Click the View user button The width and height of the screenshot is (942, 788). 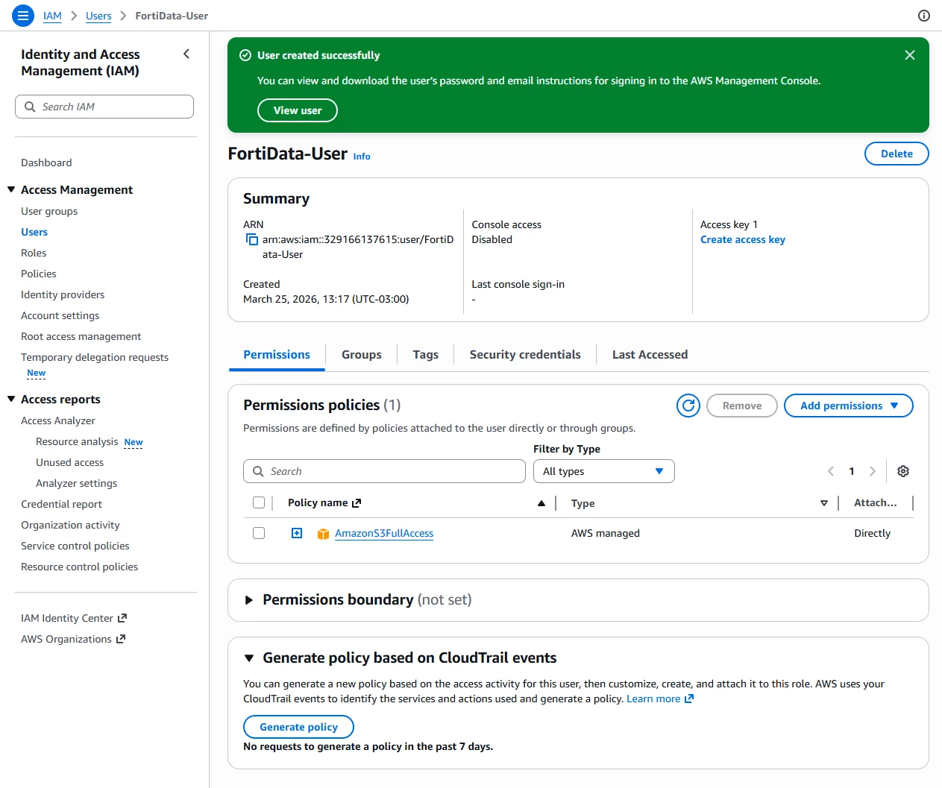point(298,110)
